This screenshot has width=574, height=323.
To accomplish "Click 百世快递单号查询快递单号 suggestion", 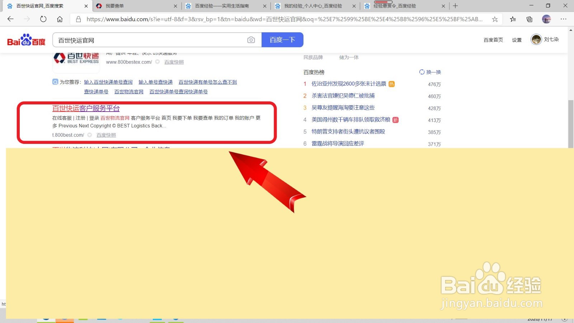I will 179,92.
